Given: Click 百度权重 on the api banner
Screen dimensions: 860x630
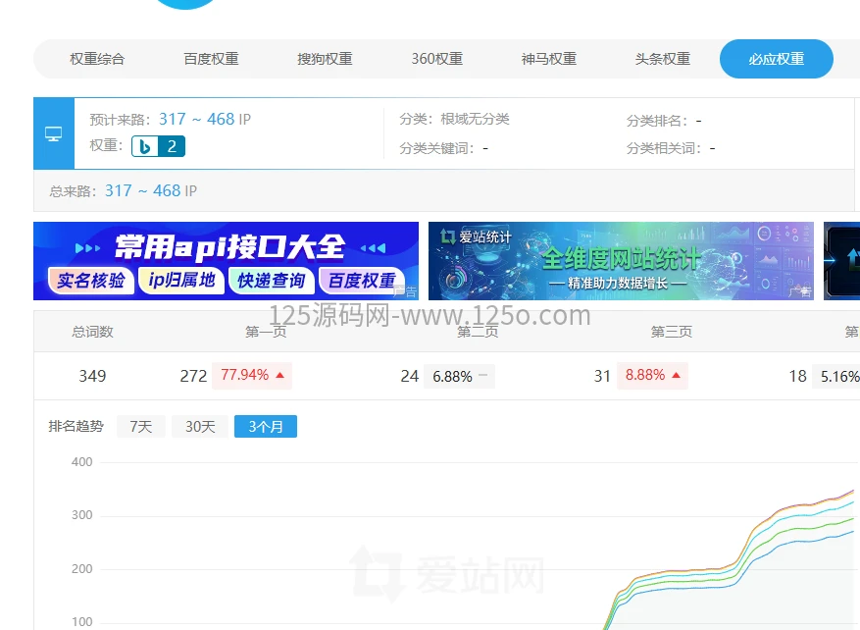Looking at the screenshot, I should pyautogui.click(x=362, y=281).
